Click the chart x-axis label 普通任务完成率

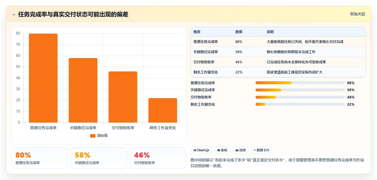[x=43, y=128]
